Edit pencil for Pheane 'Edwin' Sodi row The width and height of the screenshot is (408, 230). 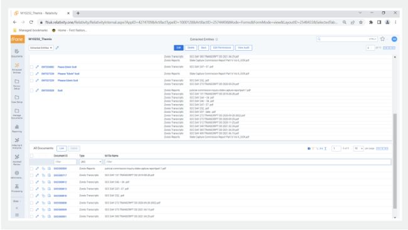37,74
